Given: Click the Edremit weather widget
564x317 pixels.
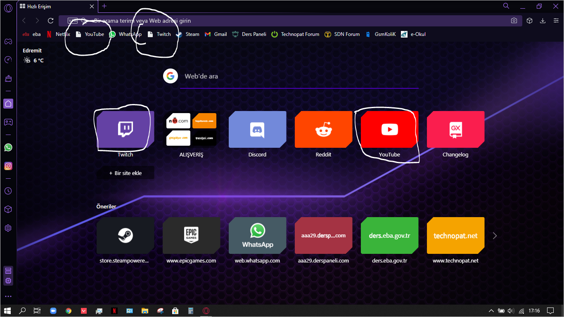Looking at the screenshot, I should (33, 56).
